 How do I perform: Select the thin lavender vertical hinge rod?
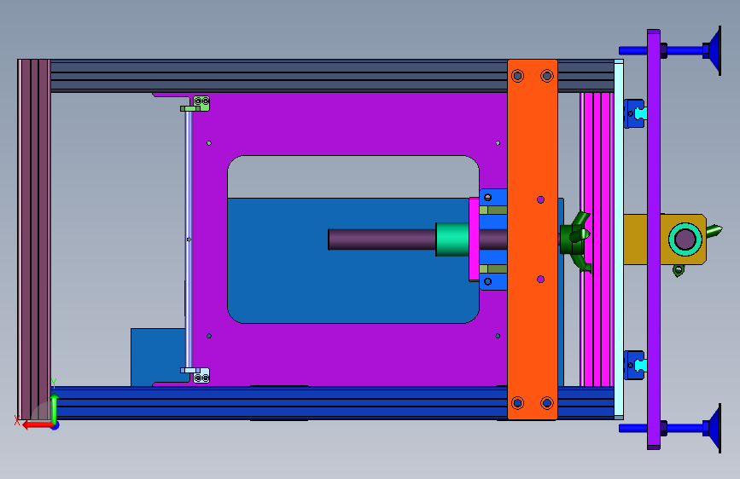coord(189,239)
